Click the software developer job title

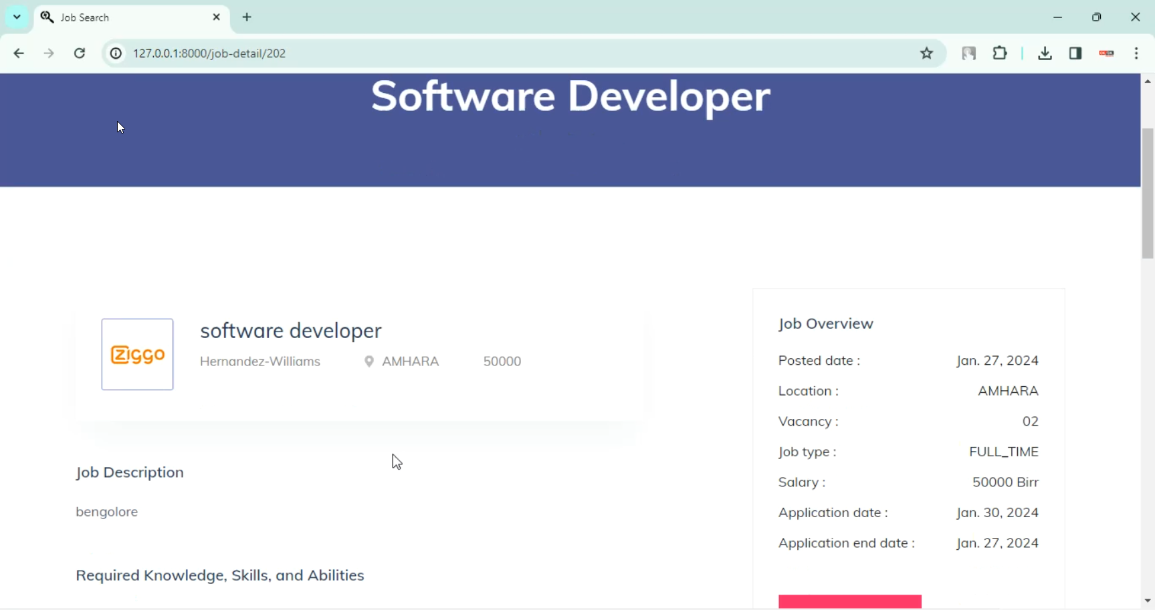(291, 331)
